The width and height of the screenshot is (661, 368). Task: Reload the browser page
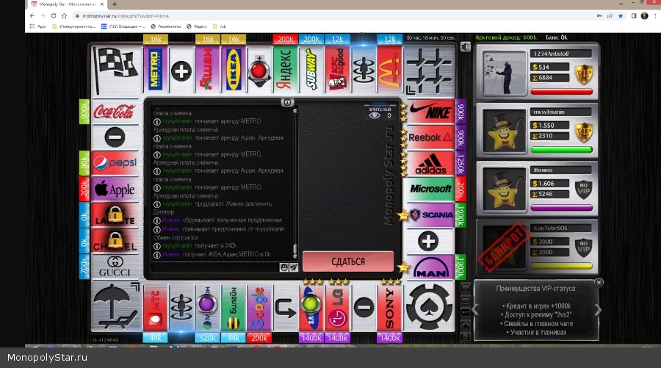54,15
